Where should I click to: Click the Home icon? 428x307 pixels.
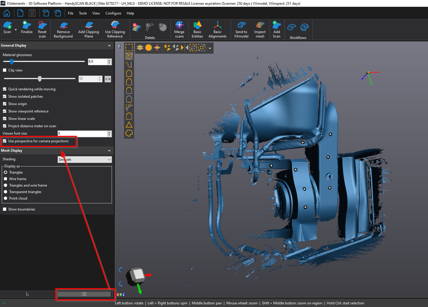[7, 13]
